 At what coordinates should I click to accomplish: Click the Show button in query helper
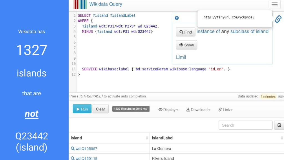pyautogui.click(x=187, y=45)
